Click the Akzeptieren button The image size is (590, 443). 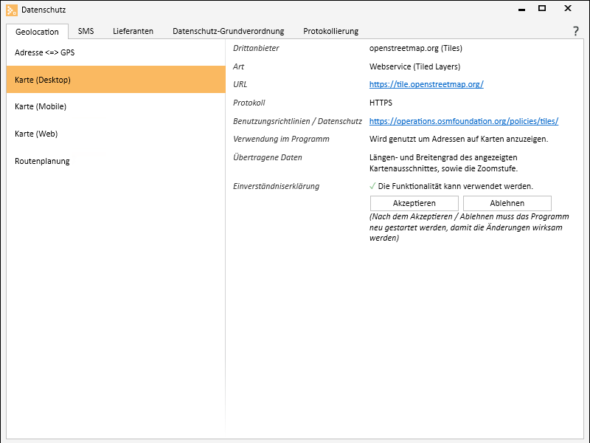[x=414, y=204]
